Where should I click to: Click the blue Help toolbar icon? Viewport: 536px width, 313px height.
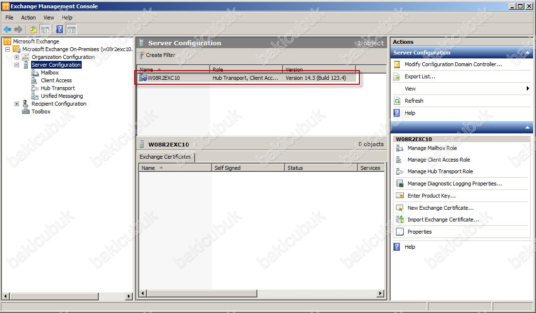pyautogui.click(x=59, y=29)
